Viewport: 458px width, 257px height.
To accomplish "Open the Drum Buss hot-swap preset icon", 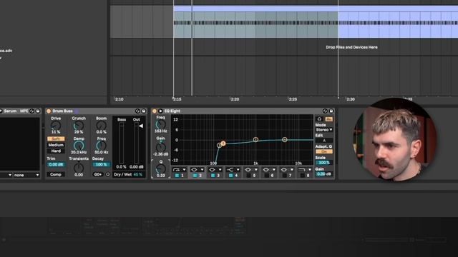I will pos(137,111).
